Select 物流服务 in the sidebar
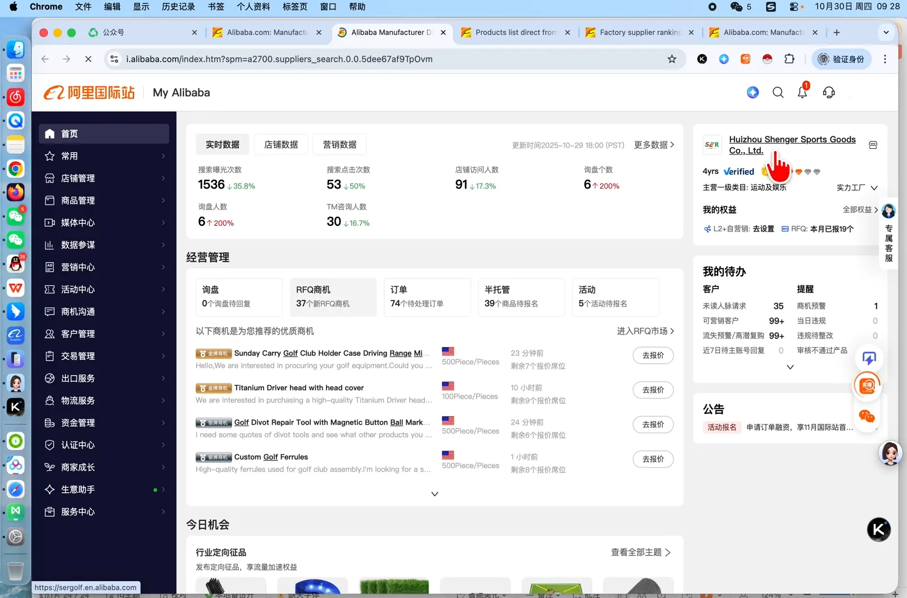This screenshot has height=598, width=907. (x=77, y=400)
